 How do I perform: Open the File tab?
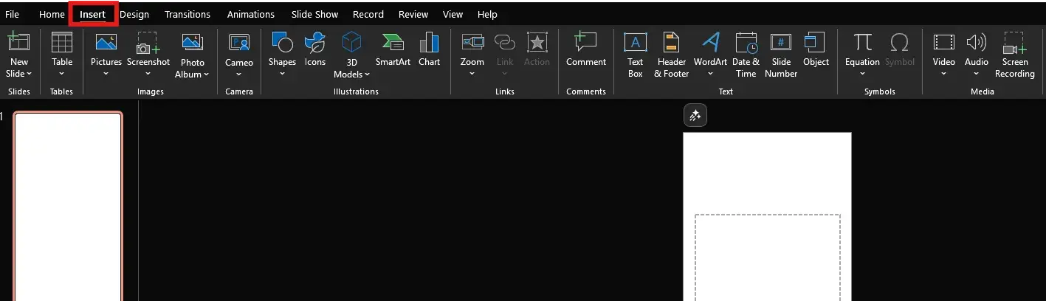click(x=12, y=14)
